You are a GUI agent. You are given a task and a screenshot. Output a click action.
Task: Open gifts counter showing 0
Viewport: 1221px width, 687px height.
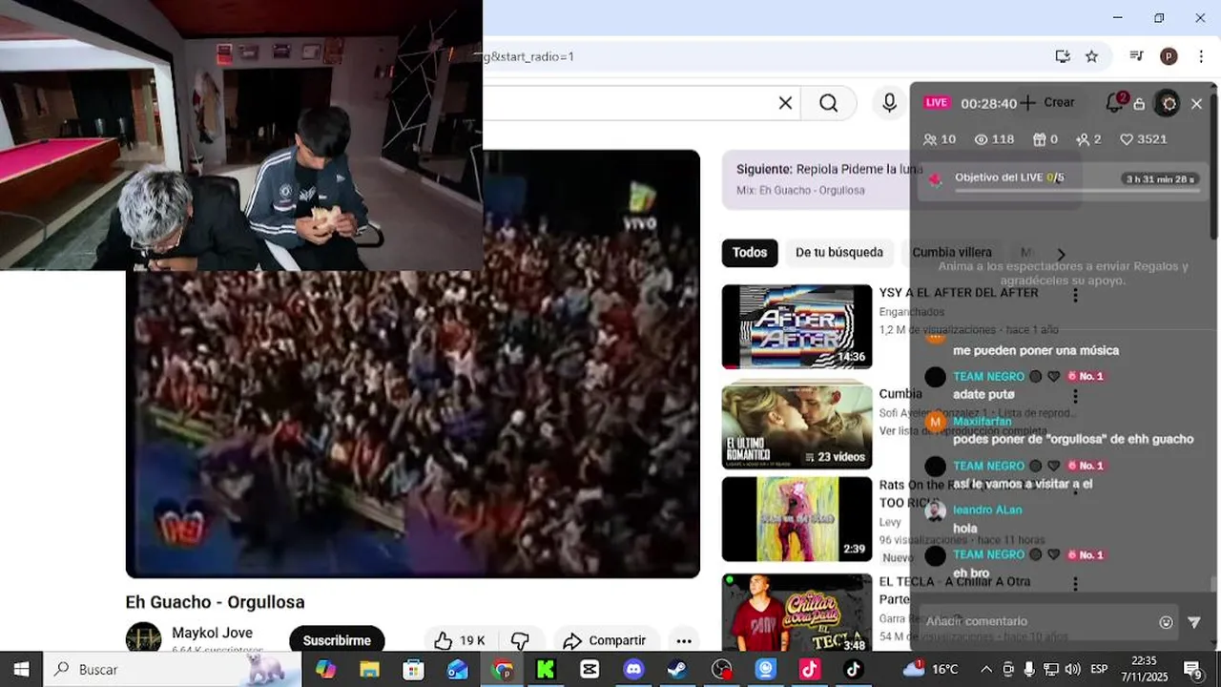[x=1045, y=139]
